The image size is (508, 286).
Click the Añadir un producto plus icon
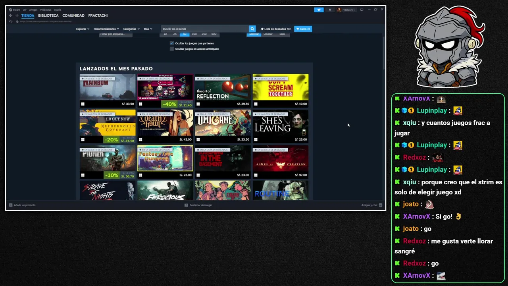pos(11,205)
